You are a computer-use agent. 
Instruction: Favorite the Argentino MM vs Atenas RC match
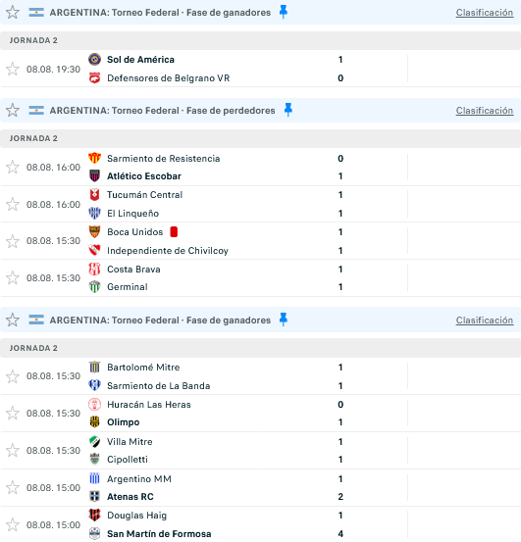click(x=13, y=487)
